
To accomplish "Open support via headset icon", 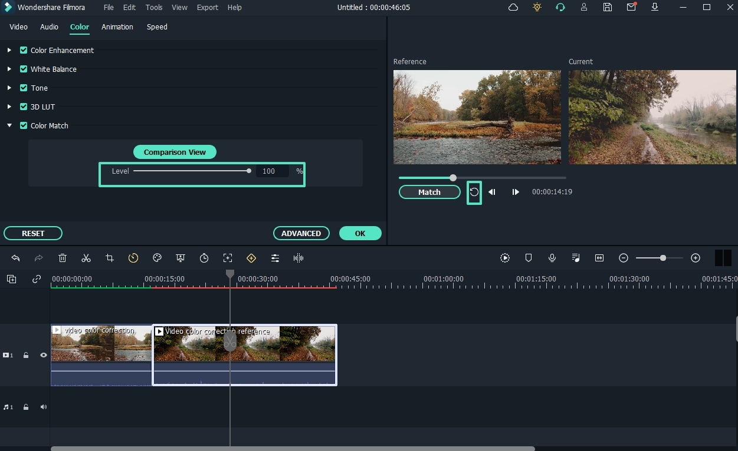I will point(560,8).
